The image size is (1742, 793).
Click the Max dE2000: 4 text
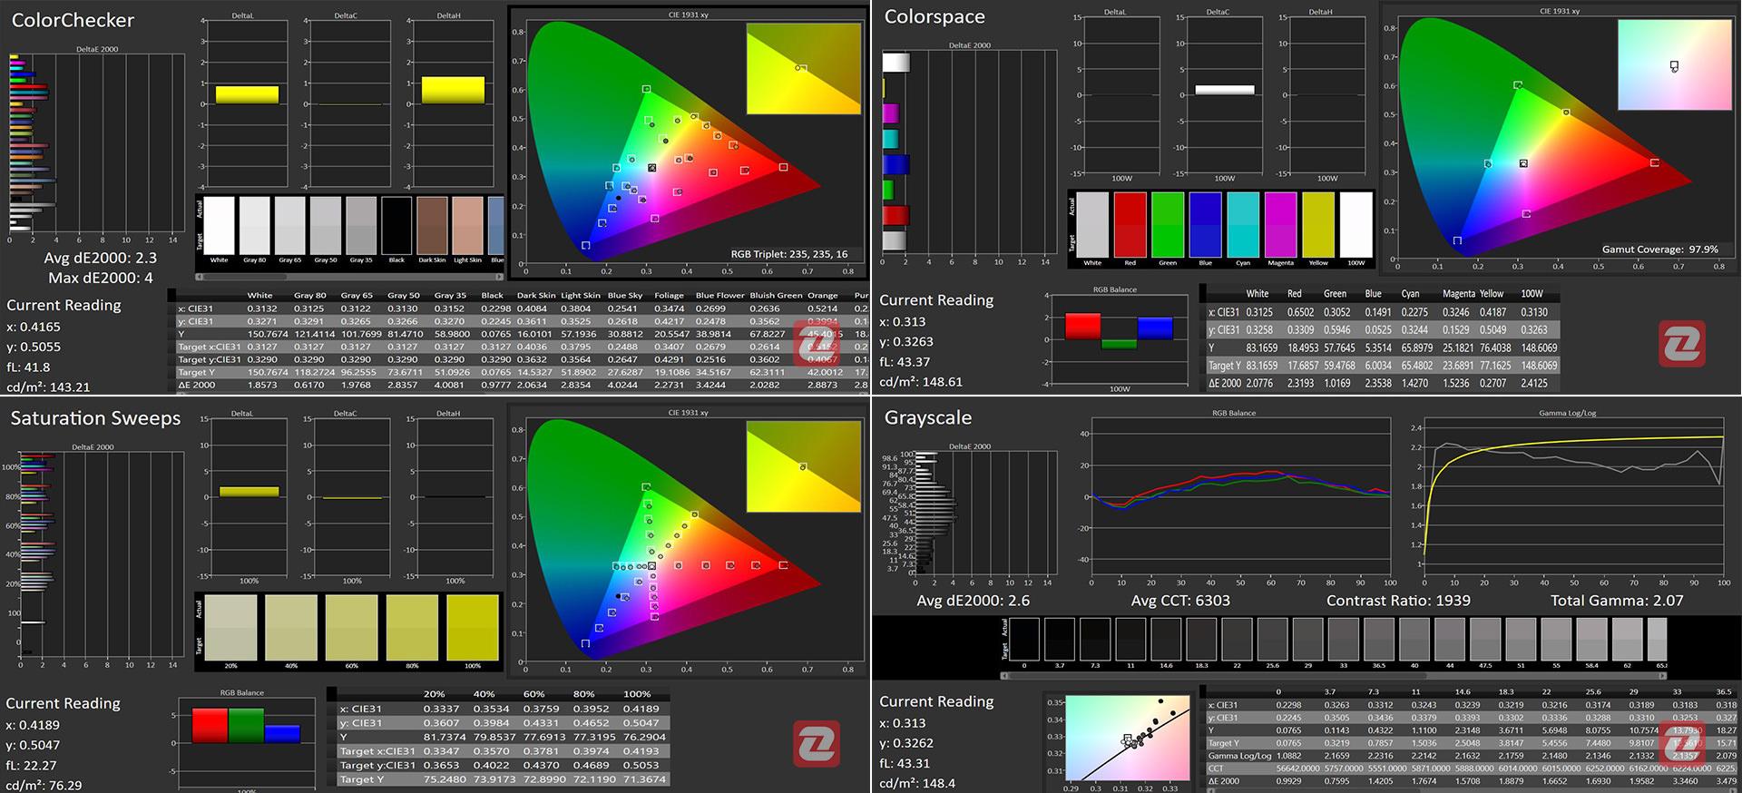[101, 278]
